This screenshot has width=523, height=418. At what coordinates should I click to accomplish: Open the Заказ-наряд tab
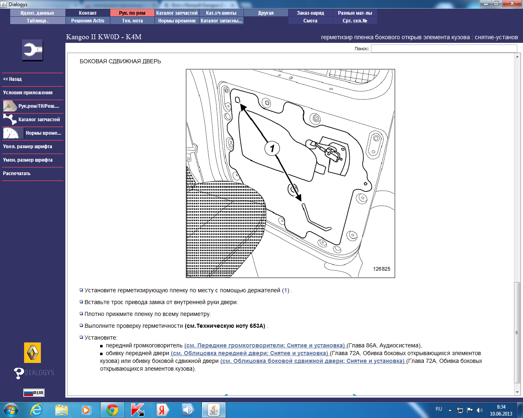coord(311,13)
